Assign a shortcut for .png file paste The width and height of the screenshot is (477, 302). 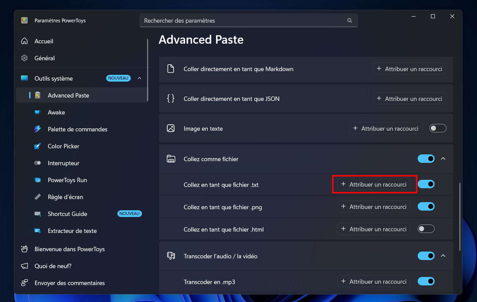pos(374,207)
